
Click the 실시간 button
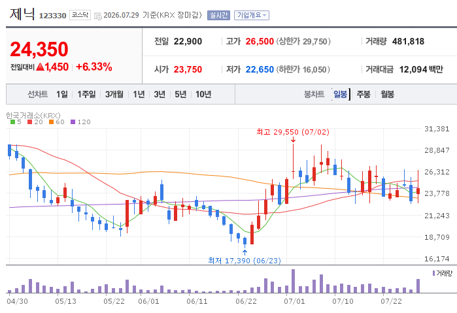(x=218, y=15)
